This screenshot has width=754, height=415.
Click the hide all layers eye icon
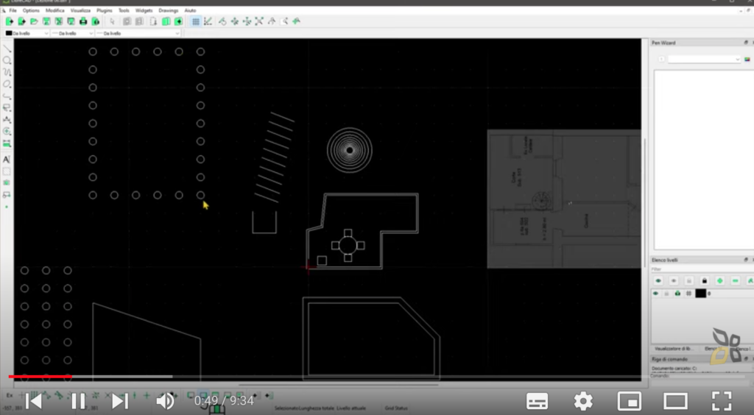pyautogui.click(x=674, y=281)
